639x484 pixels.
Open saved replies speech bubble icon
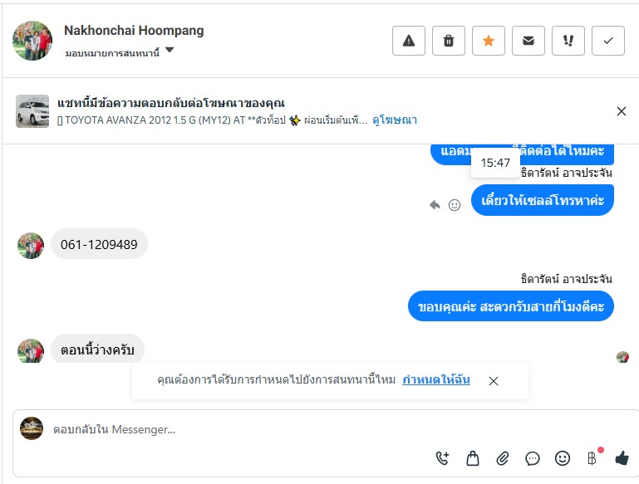click(533, 457)
